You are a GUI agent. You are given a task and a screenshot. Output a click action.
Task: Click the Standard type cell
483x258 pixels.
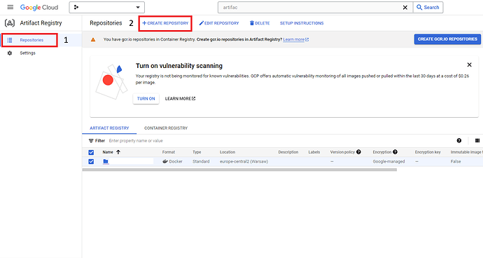click(201, 161)
